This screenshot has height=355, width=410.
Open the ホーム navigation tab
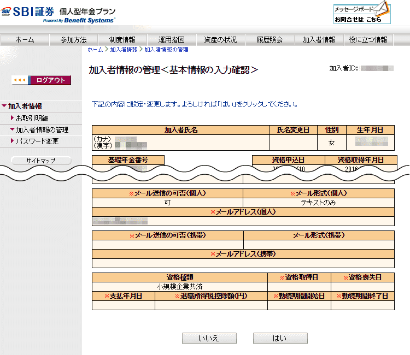[x=25, y=40]
